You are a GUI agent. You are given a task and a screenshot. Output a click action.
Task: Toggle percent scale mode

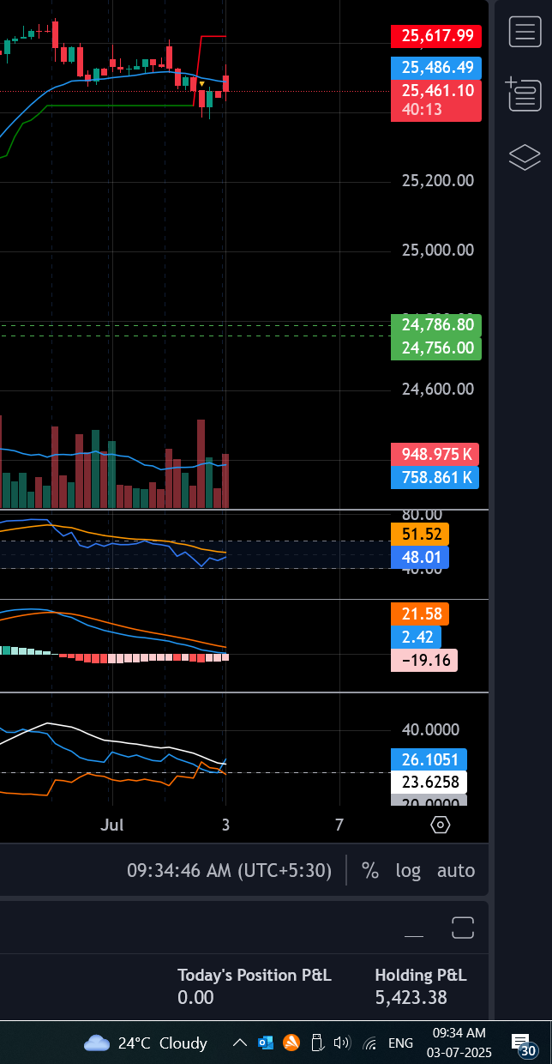point(370,870)
